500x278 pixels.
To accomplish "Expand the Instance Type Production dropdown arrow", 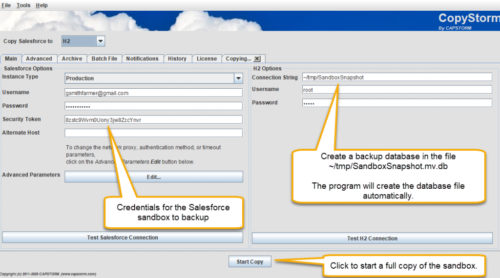I will 238,79.
